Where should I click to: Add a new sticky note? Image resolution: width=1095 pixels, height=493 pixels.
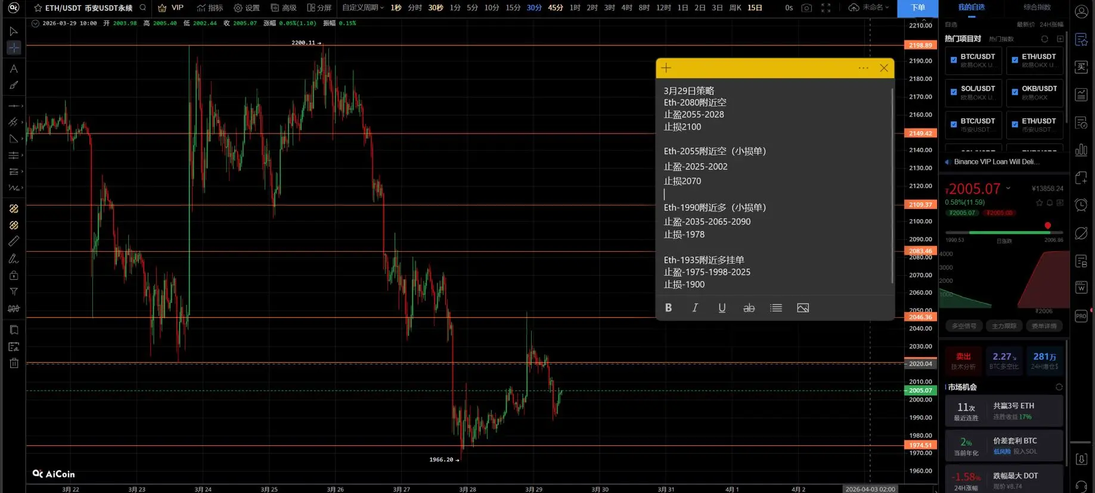[x=666, y=68]
